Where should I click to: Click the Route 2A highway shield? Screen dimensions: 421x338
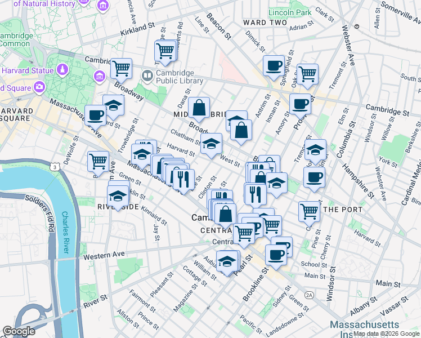(309, 296)
